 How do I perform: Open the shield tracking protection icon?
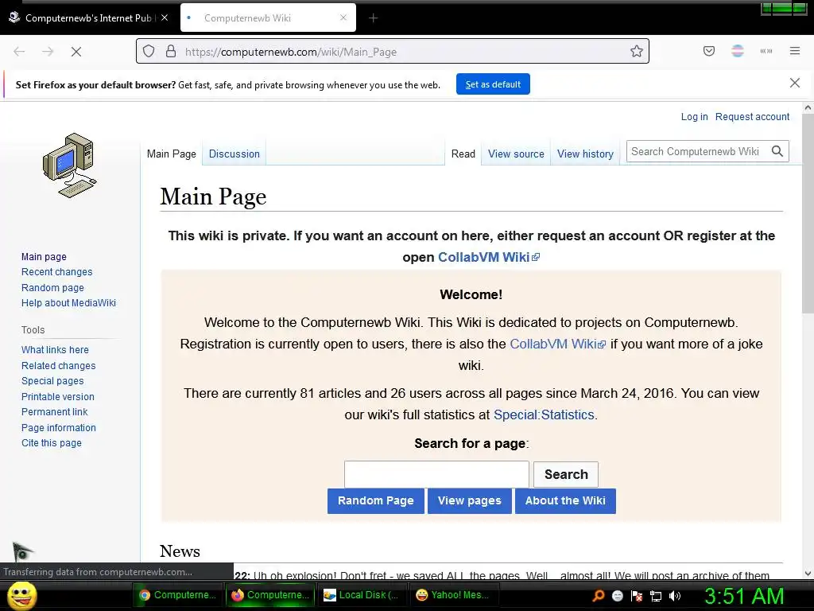[x=149, y=52]
